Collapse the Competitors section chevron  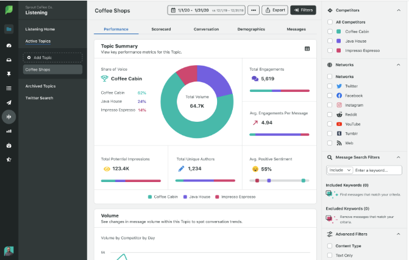[x=399, y=10]
